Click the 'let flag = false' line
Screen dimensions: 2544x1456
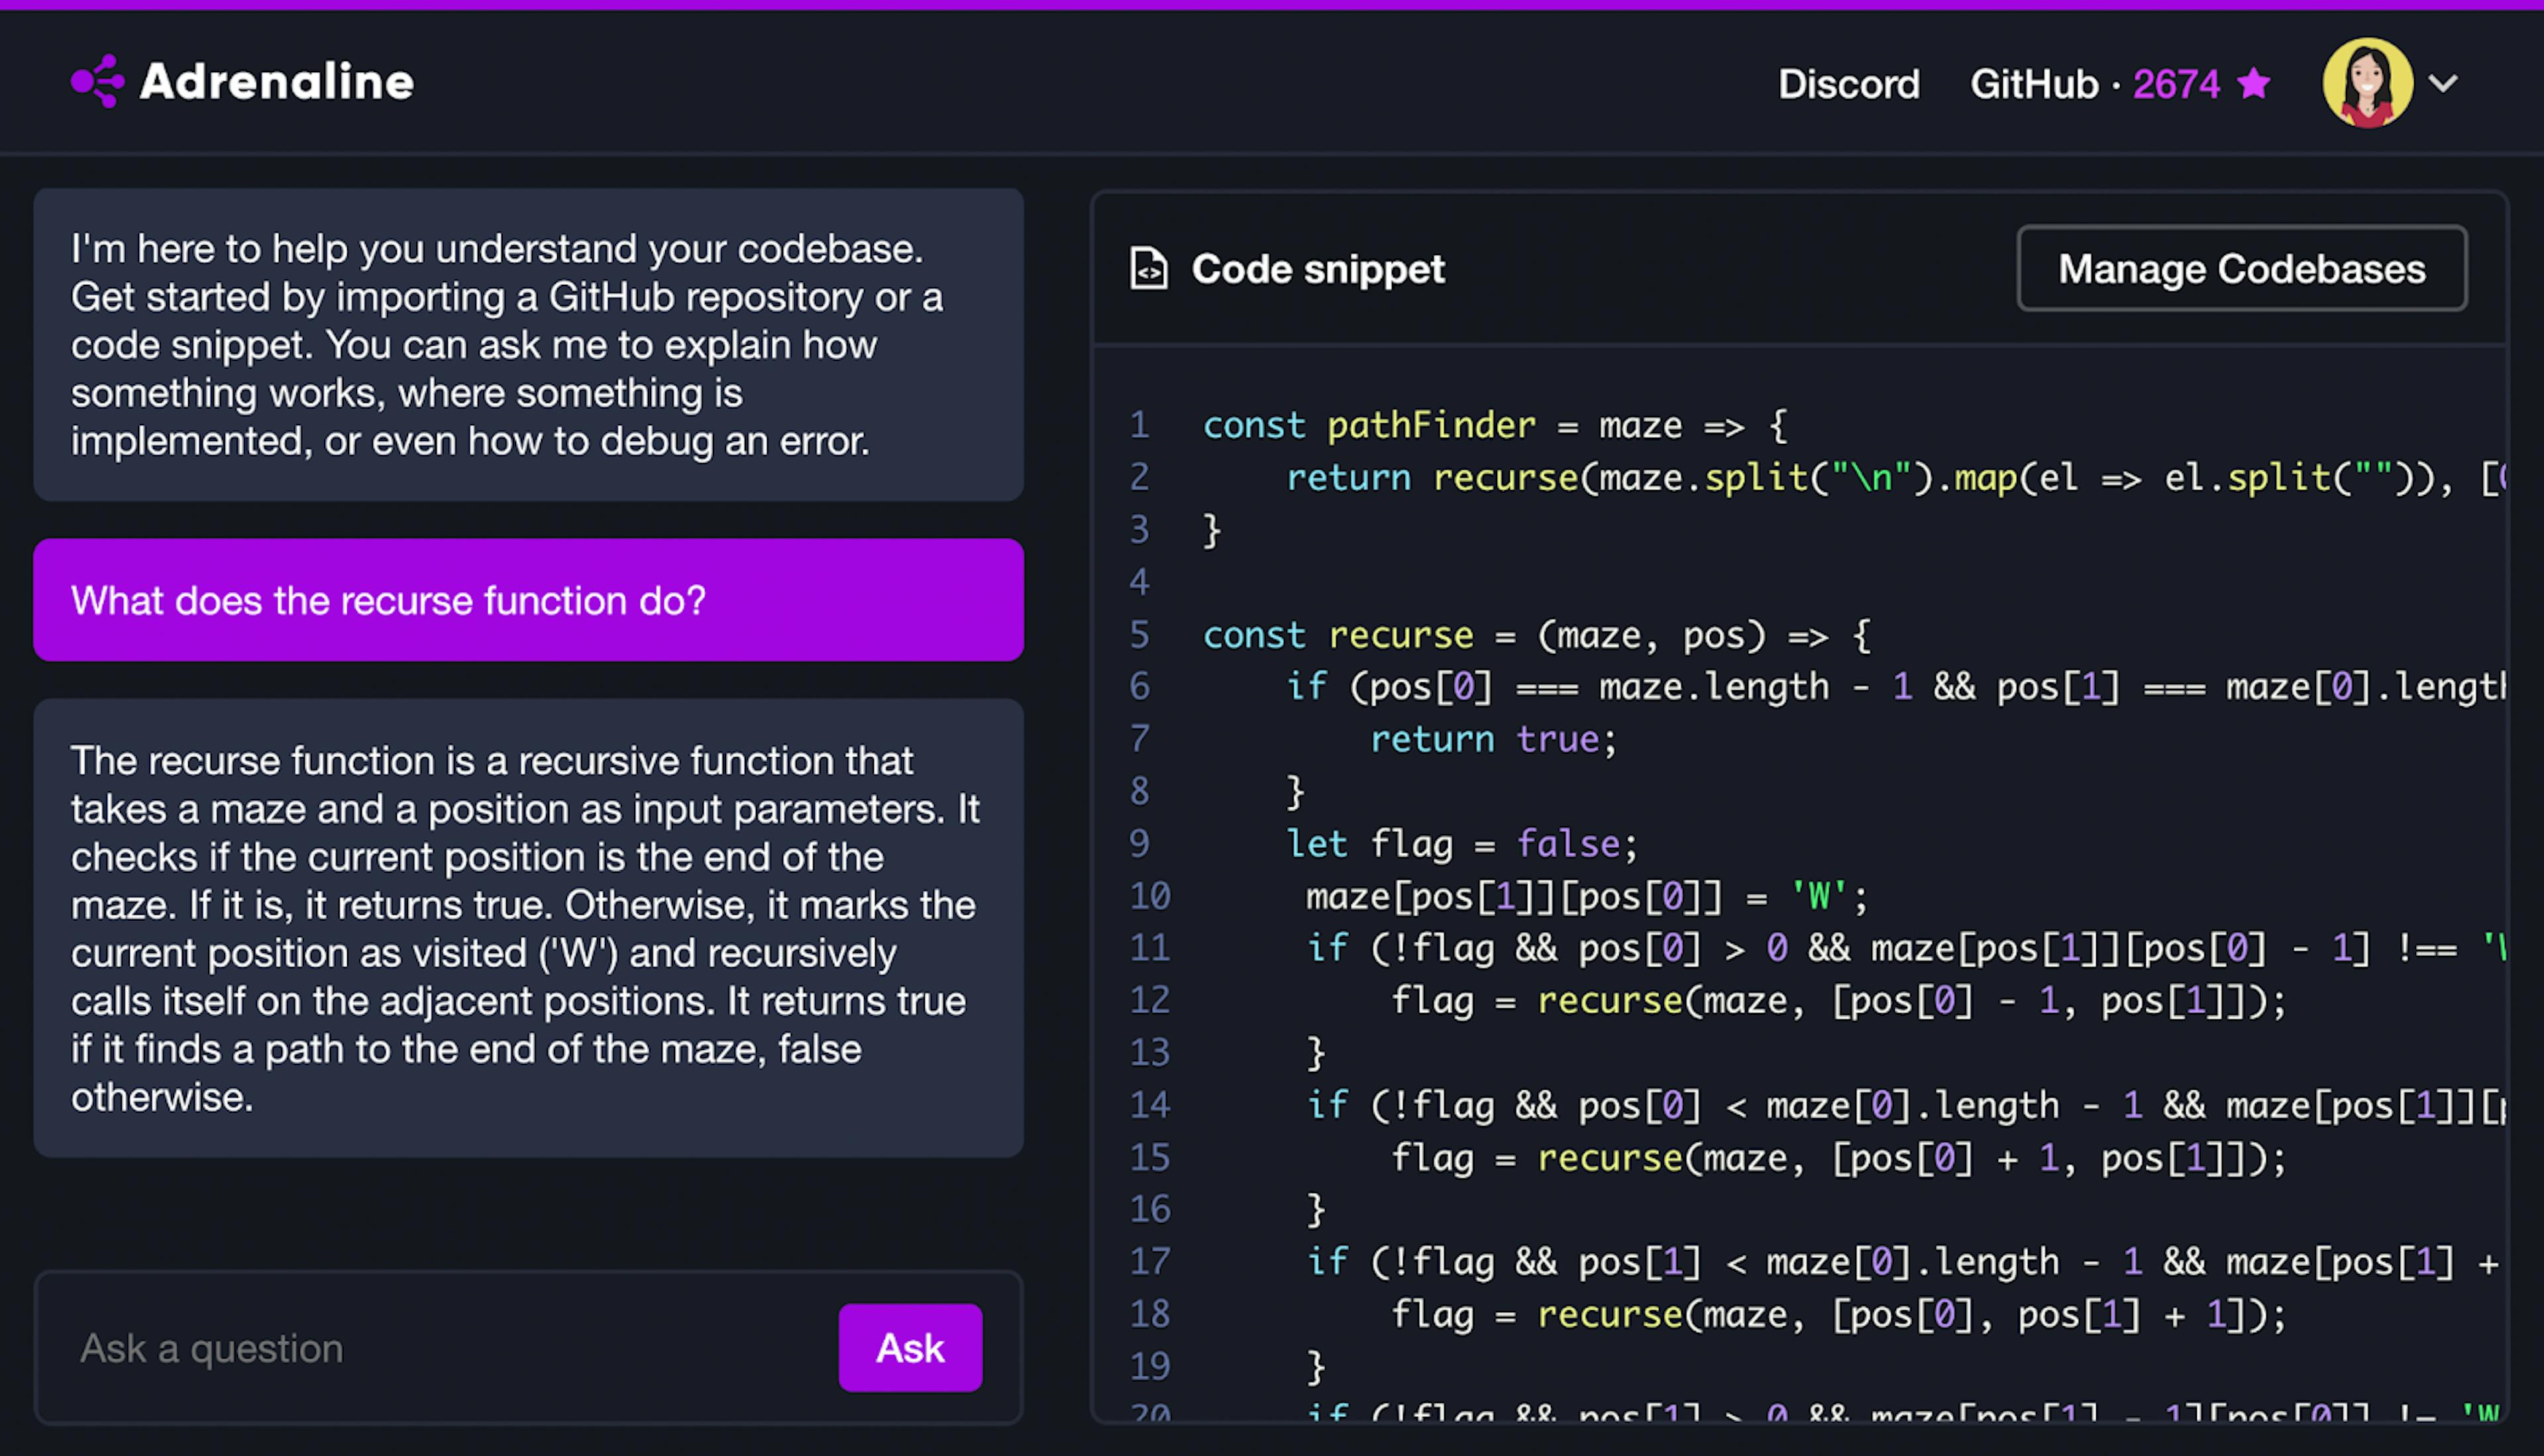pyautogui.click(x=1461, y=844)
